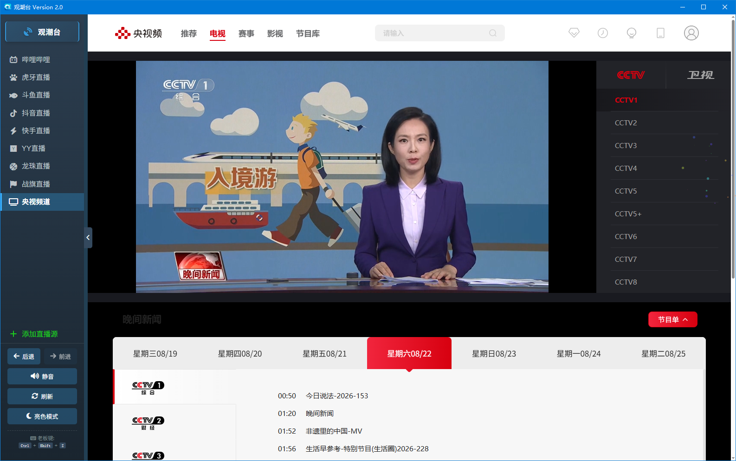This screenshot has height=461, width=736.
Task: Select channel CCTV4 in the list
Action: coord(665,169)
